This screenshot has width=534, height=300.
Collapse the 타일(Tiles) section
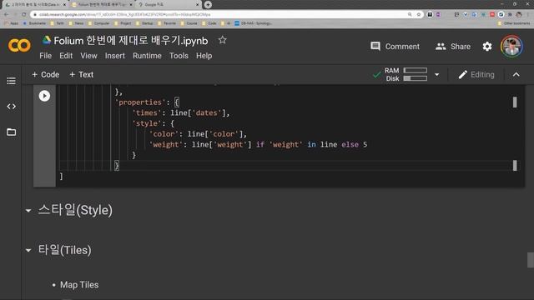(28, 251)
